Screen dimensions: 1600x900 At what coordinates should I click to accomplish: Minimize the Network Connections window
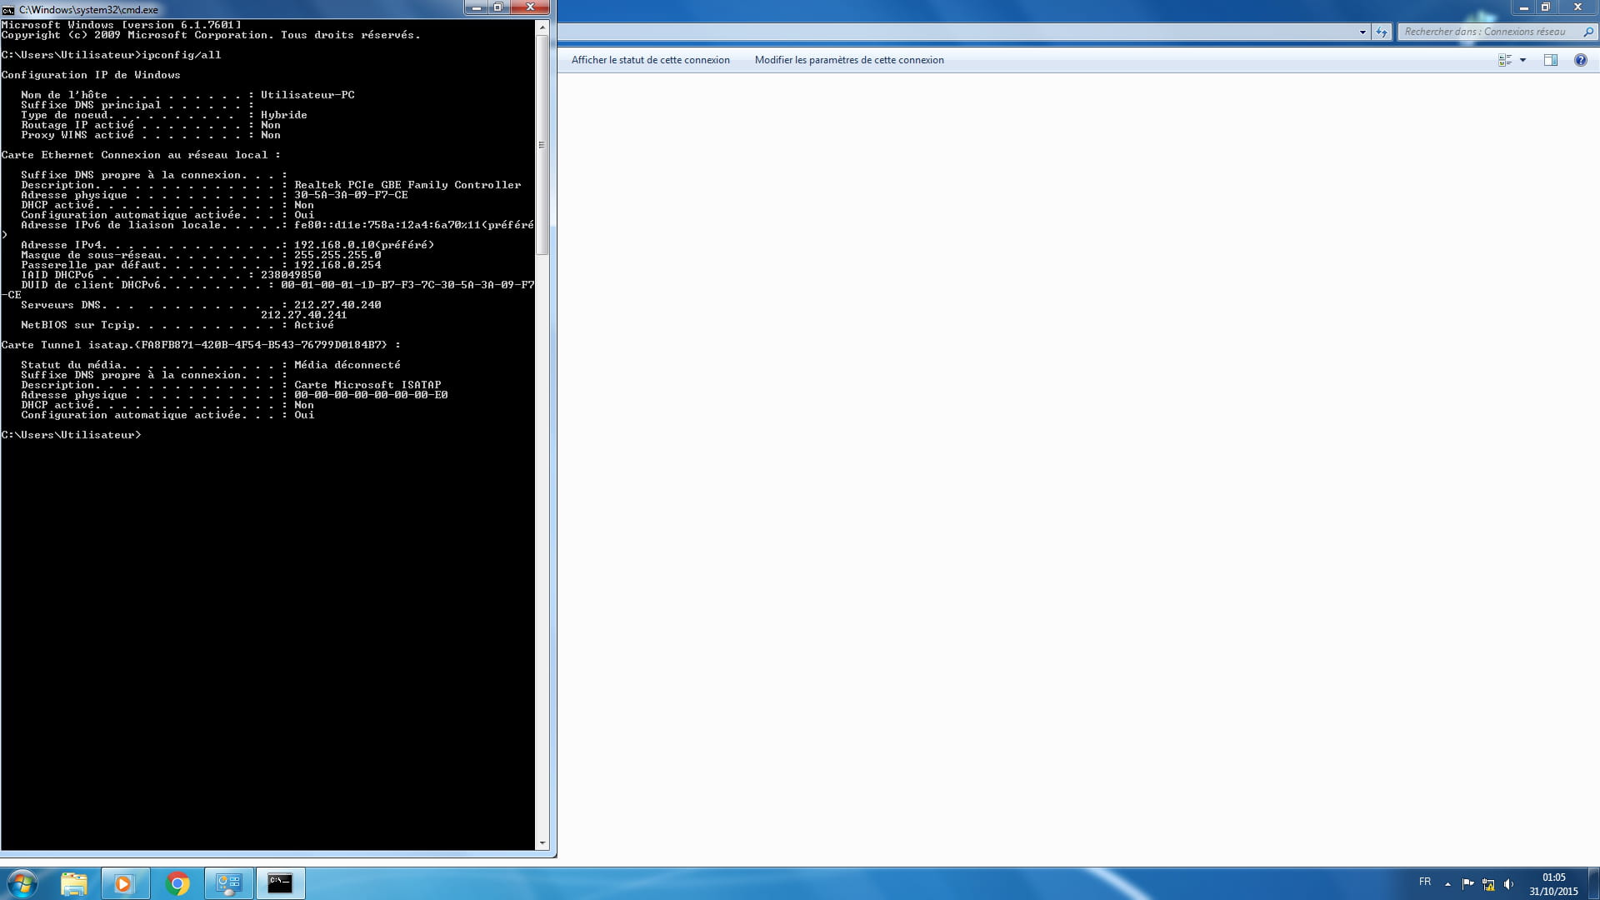point(1523,7)
